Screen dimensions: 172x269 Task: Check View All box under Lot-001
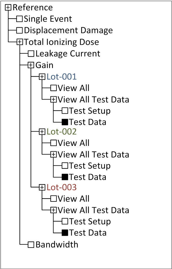tap(54, 88)
